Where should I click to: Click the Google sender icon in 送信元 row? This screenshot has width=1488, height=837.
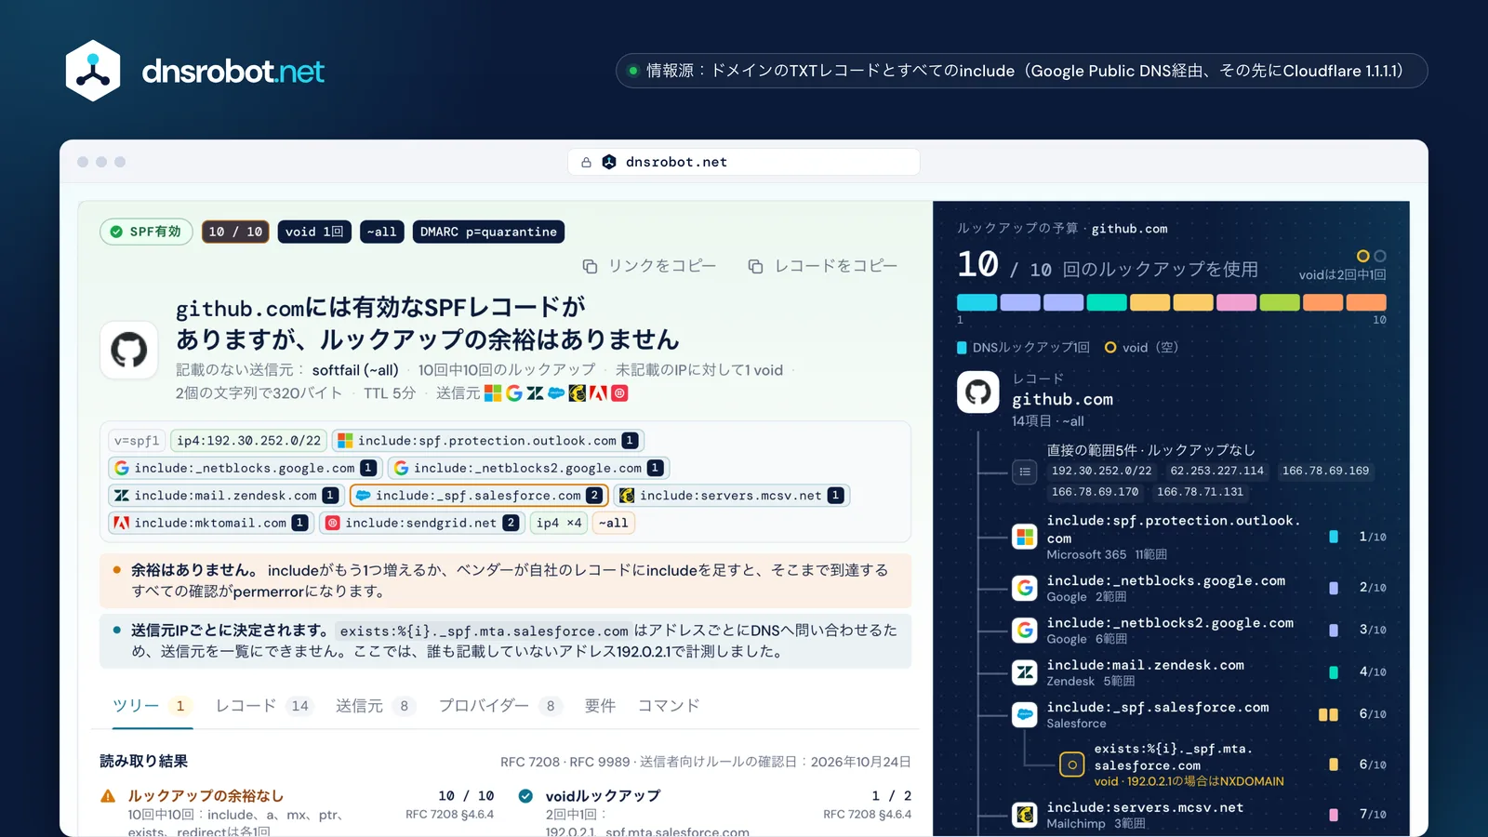pos(514,393)
